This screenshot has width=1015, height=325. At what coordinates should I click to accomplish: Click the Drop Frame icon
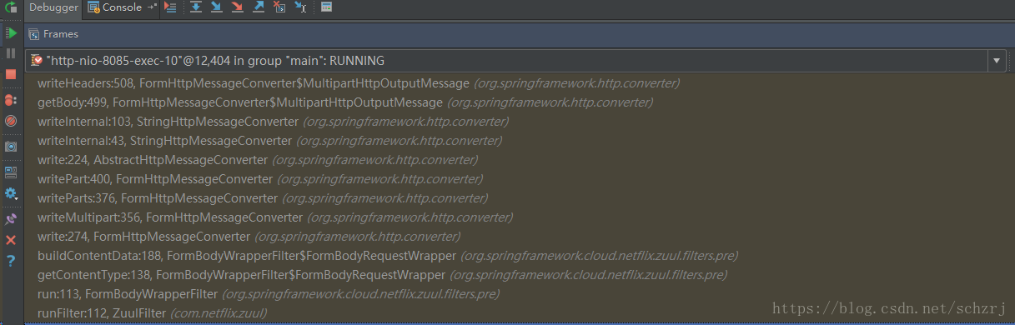coord(279,7)
